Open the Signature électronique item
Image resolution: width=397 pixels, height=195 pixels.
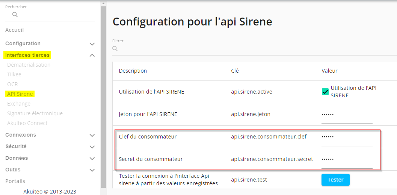click(x=35, y=113)
